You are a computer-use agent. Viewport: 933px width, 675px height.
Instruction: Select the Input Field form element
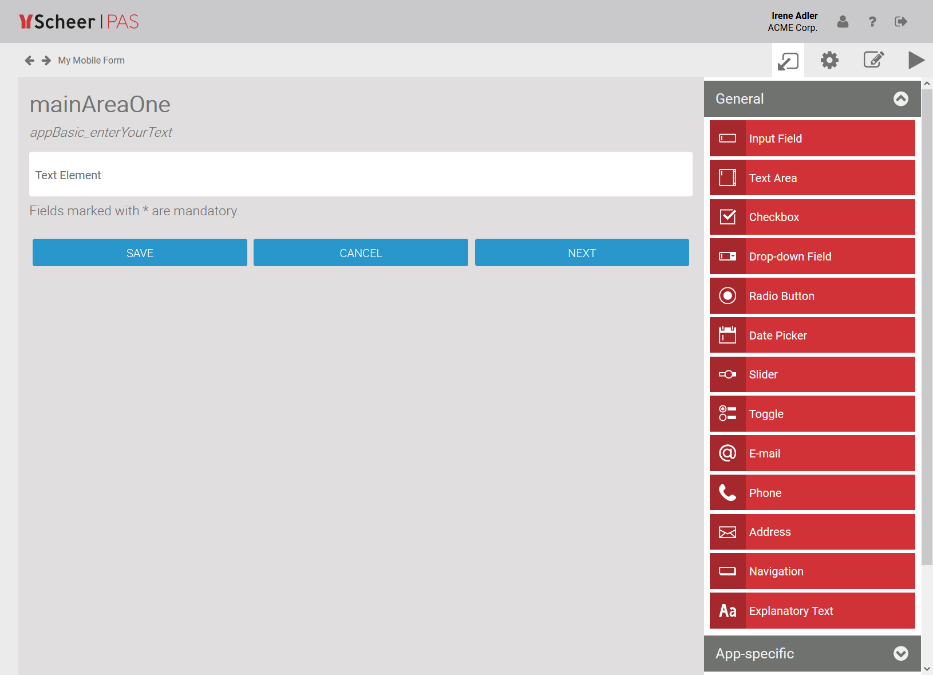click(x=812, y=138)
